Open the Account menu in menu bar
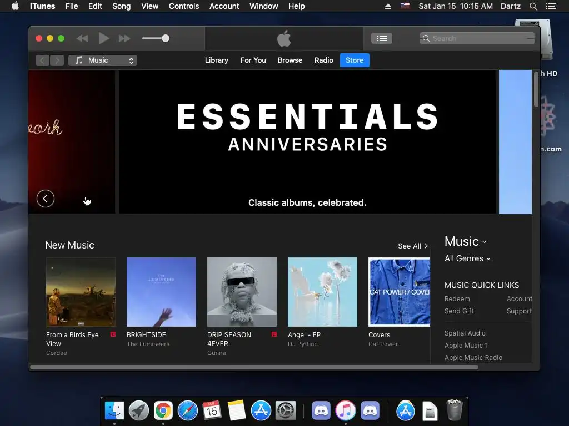The image size is (569, 426). [x=224, y=6]
